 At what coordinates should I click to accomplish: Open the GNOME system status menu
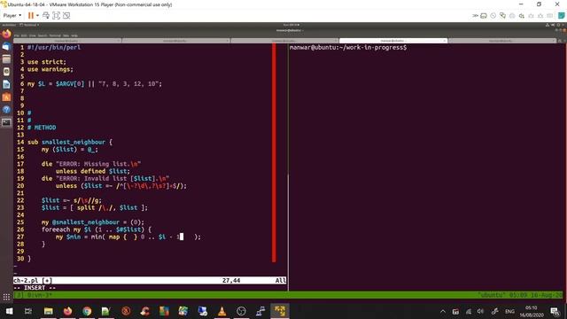coord(555,25)
